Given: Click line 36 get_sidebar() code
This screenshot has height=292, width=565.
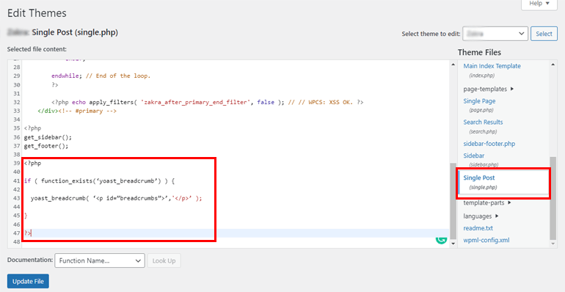Looking at the screenshot, I should (48, 137).
